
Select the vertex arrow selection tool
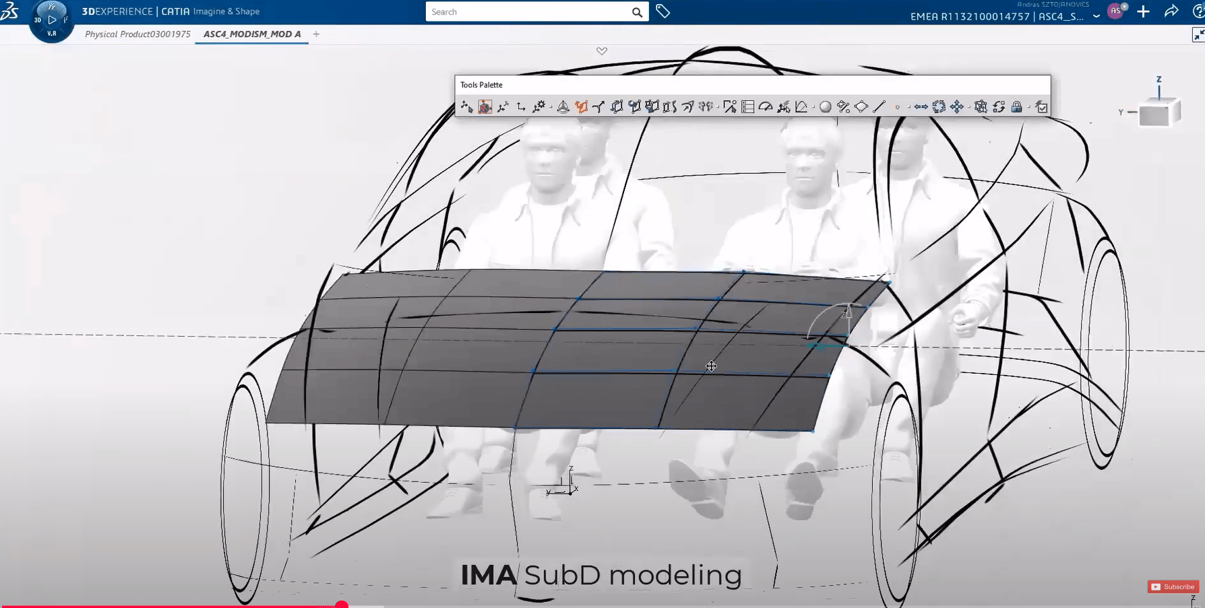pos(466,106)
